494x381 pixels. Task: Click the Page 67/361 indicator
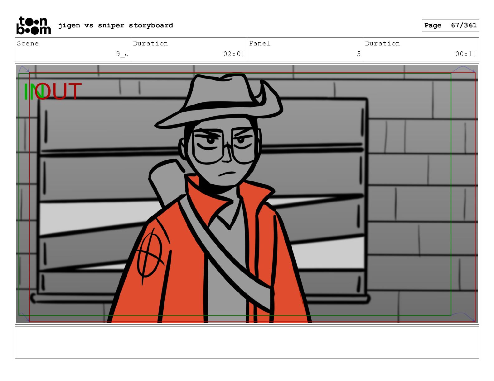point(450,26)
